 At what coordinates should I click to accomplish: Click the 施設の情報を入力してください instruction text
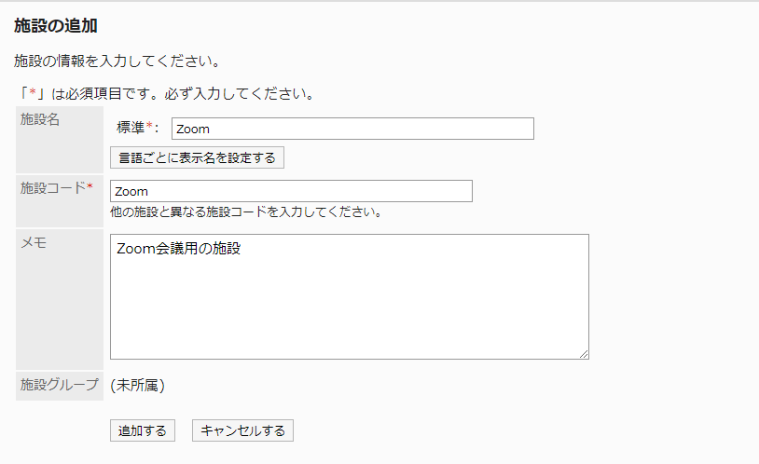click(117, 61)
